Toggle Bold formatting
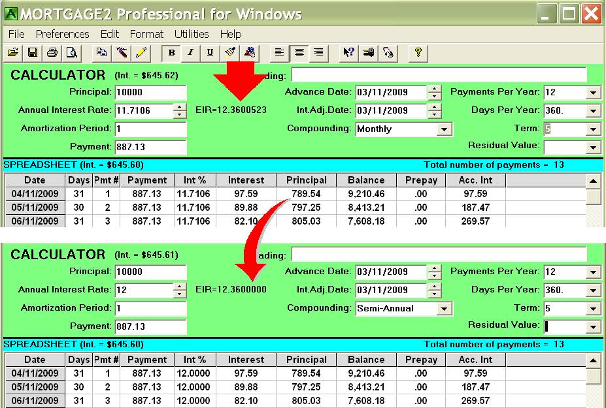The image size is (606, 408). coord(171,53)
